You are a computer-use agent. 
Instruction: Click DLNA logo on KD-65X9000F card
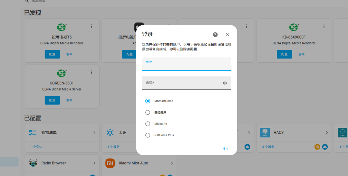pos(294,27)
